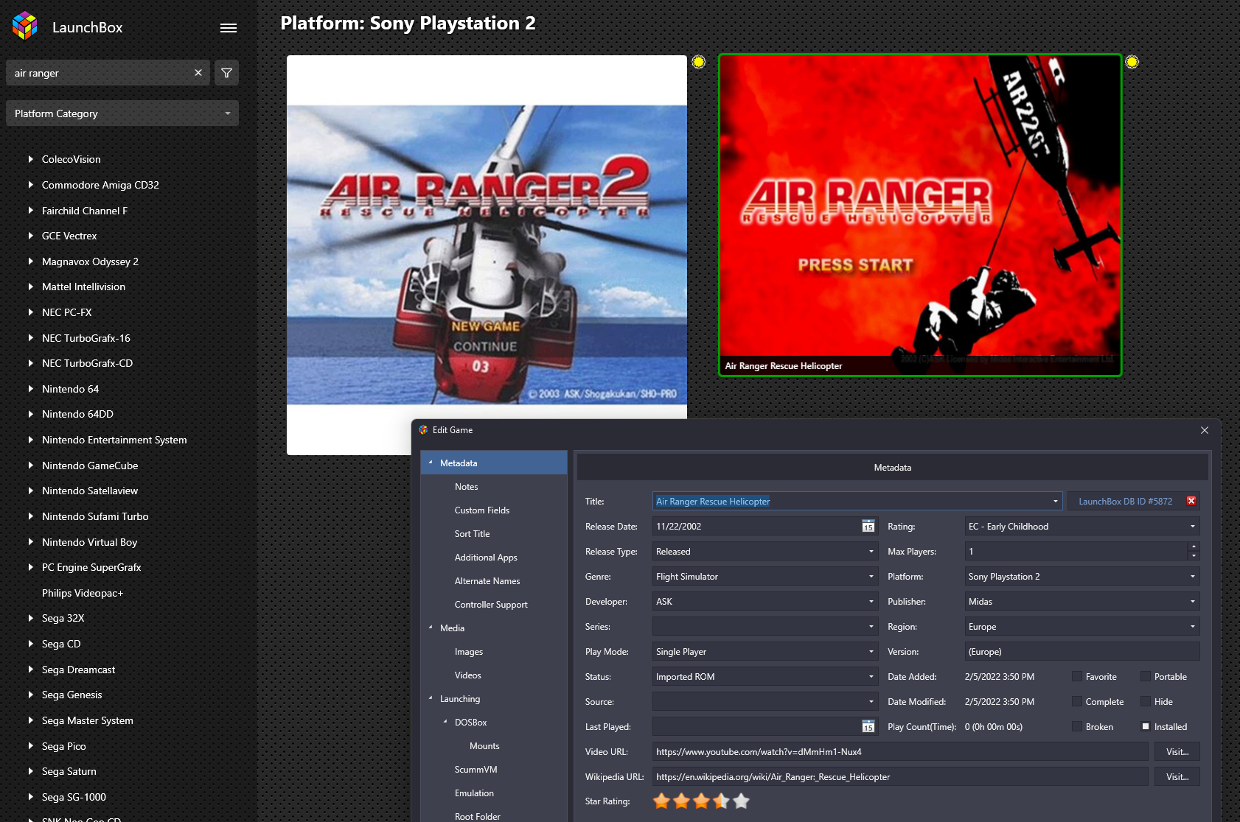Clear the air ranger search text
This screenshot has width=1240, height=822.
198,73
